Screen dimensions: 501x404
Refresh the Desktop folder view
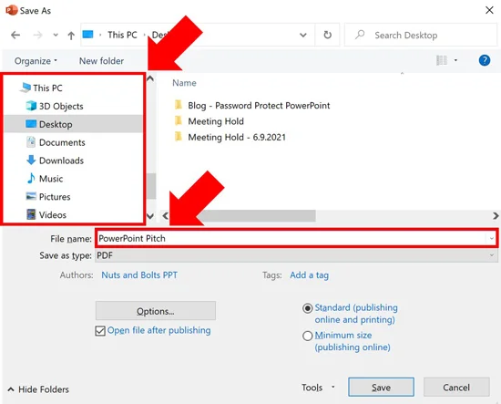point(328,35)
